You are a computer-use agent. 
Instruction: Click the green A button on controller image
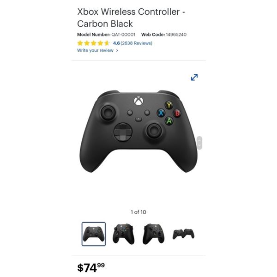(x=169, y=121)
